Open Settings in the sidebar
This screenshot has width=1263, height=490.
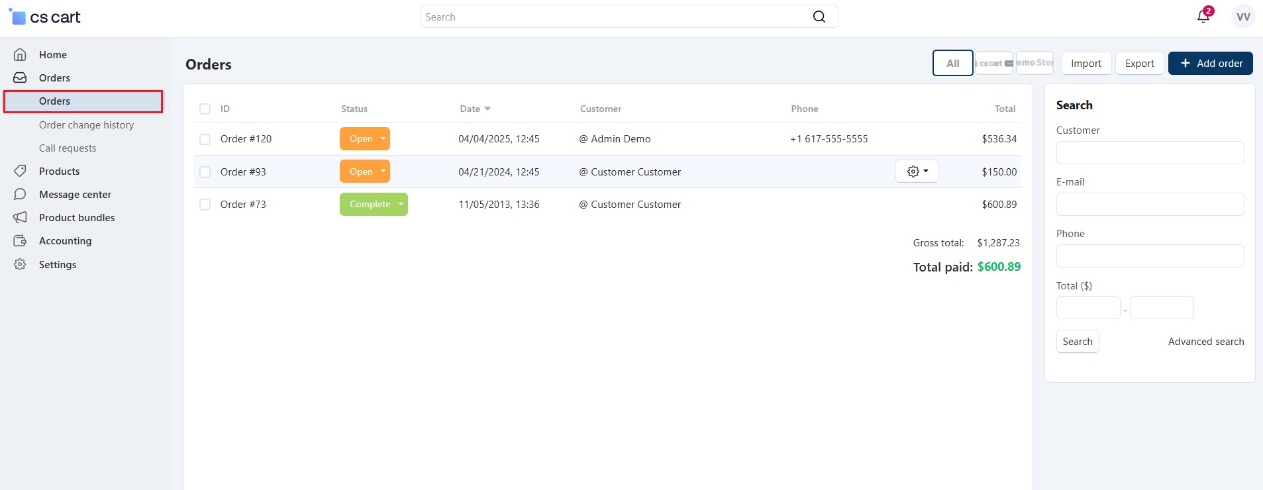tap(58, 264)
